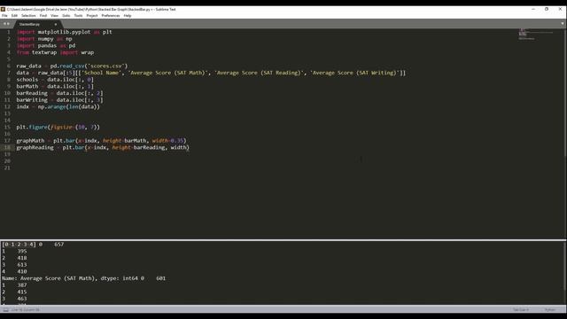
Task: Toggle the side panel switcher icon in status bar
Action: 5,310
